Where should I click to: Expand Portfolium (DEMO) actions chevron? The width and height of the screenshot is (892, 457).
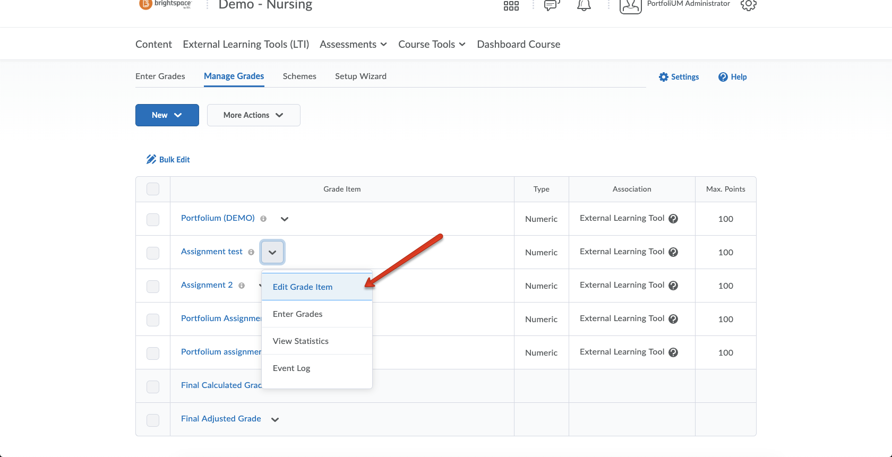point(285,219)
